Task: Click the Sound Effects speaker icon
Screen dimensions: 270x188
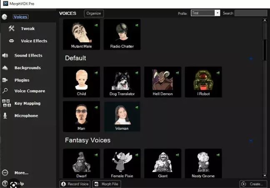Action: click(5, 56)
